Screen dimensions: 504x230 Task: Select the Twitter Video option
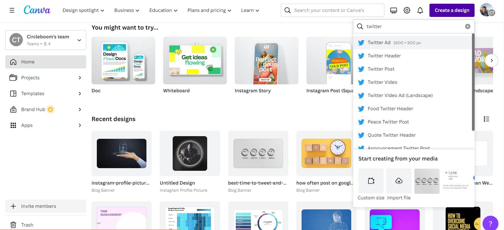click(412, 82)
